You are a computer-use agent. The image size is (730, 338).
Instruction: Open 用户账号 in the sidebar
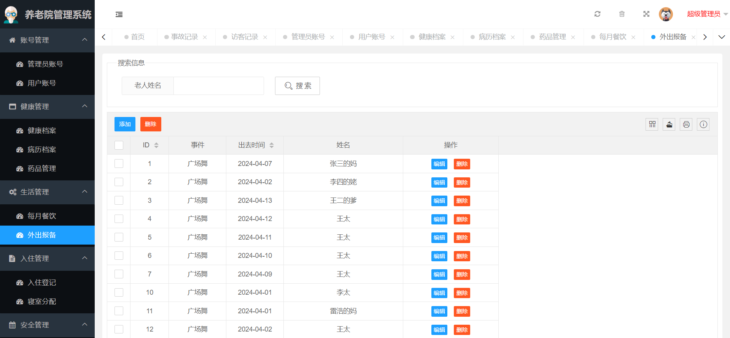pyautogui.click(x=47, y=83)
